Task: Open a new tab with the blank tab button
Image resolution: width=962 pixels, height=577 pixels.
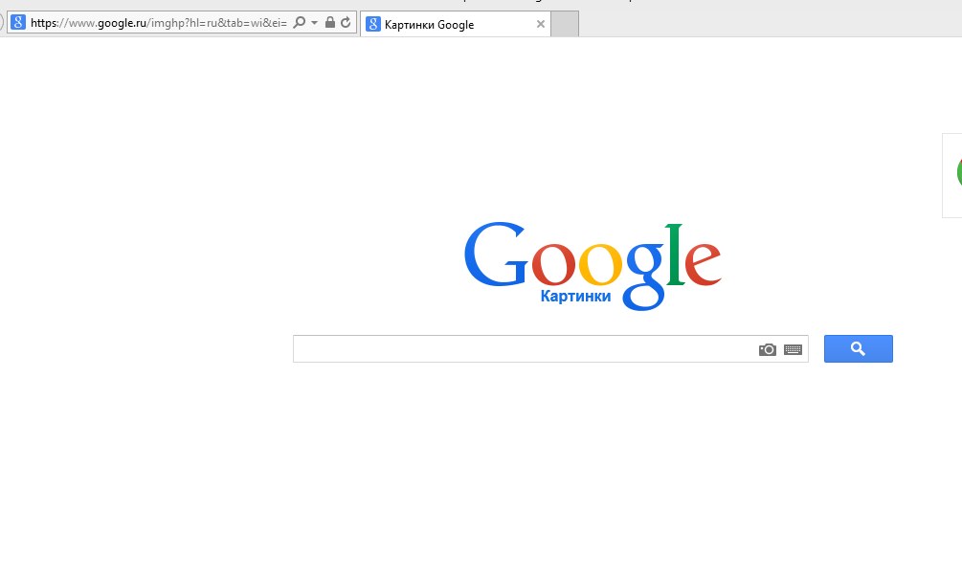Action: pyautogui.click(x=565, y=25)
